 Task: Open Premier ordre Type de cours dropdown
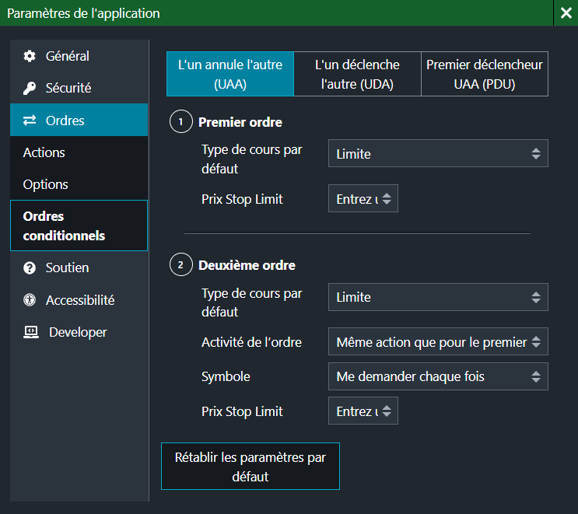[x=438, y=154]
